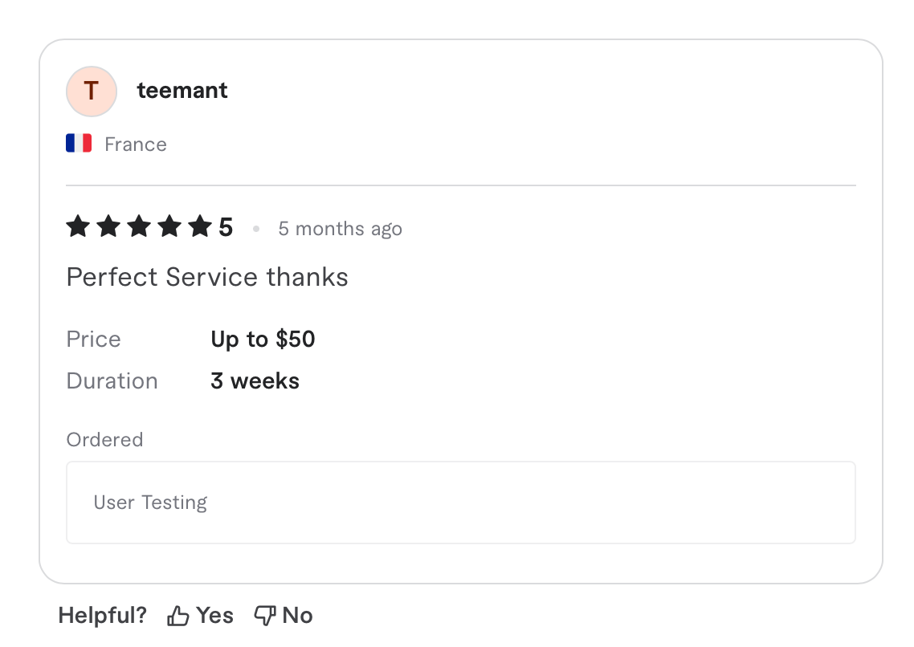Click the dot separator before the review date
The width and height of the screenshot is (914, 647).
pos(256,229)
